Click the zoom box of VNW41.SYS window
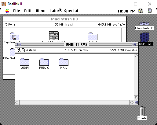Image resolution: width=157 pixels, height=125 pixels. [x=134, y=45]
